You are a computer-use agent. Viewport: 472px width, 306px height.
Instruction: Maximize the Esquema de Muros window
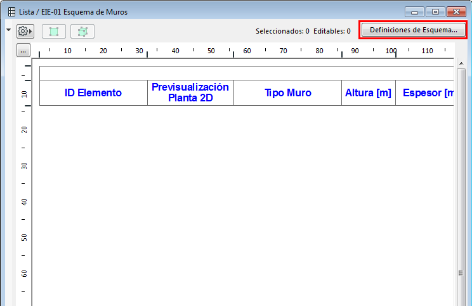[x=435, y=12]
